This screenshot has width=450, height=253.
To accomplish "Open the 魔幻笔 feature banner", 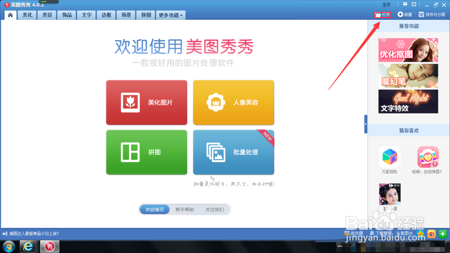I will 408,76.
